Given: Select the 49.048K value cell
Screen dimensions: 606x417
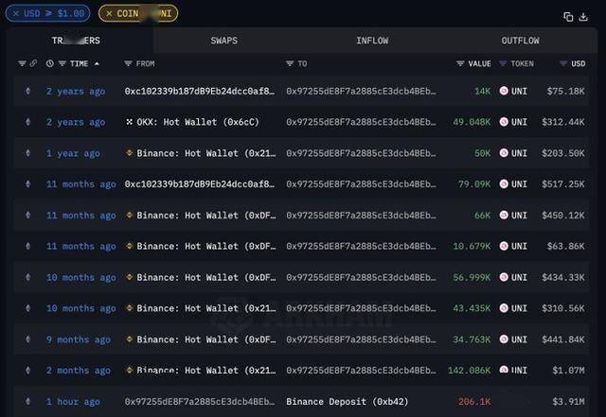Looking at the screenshot, I should pos(472,122).
